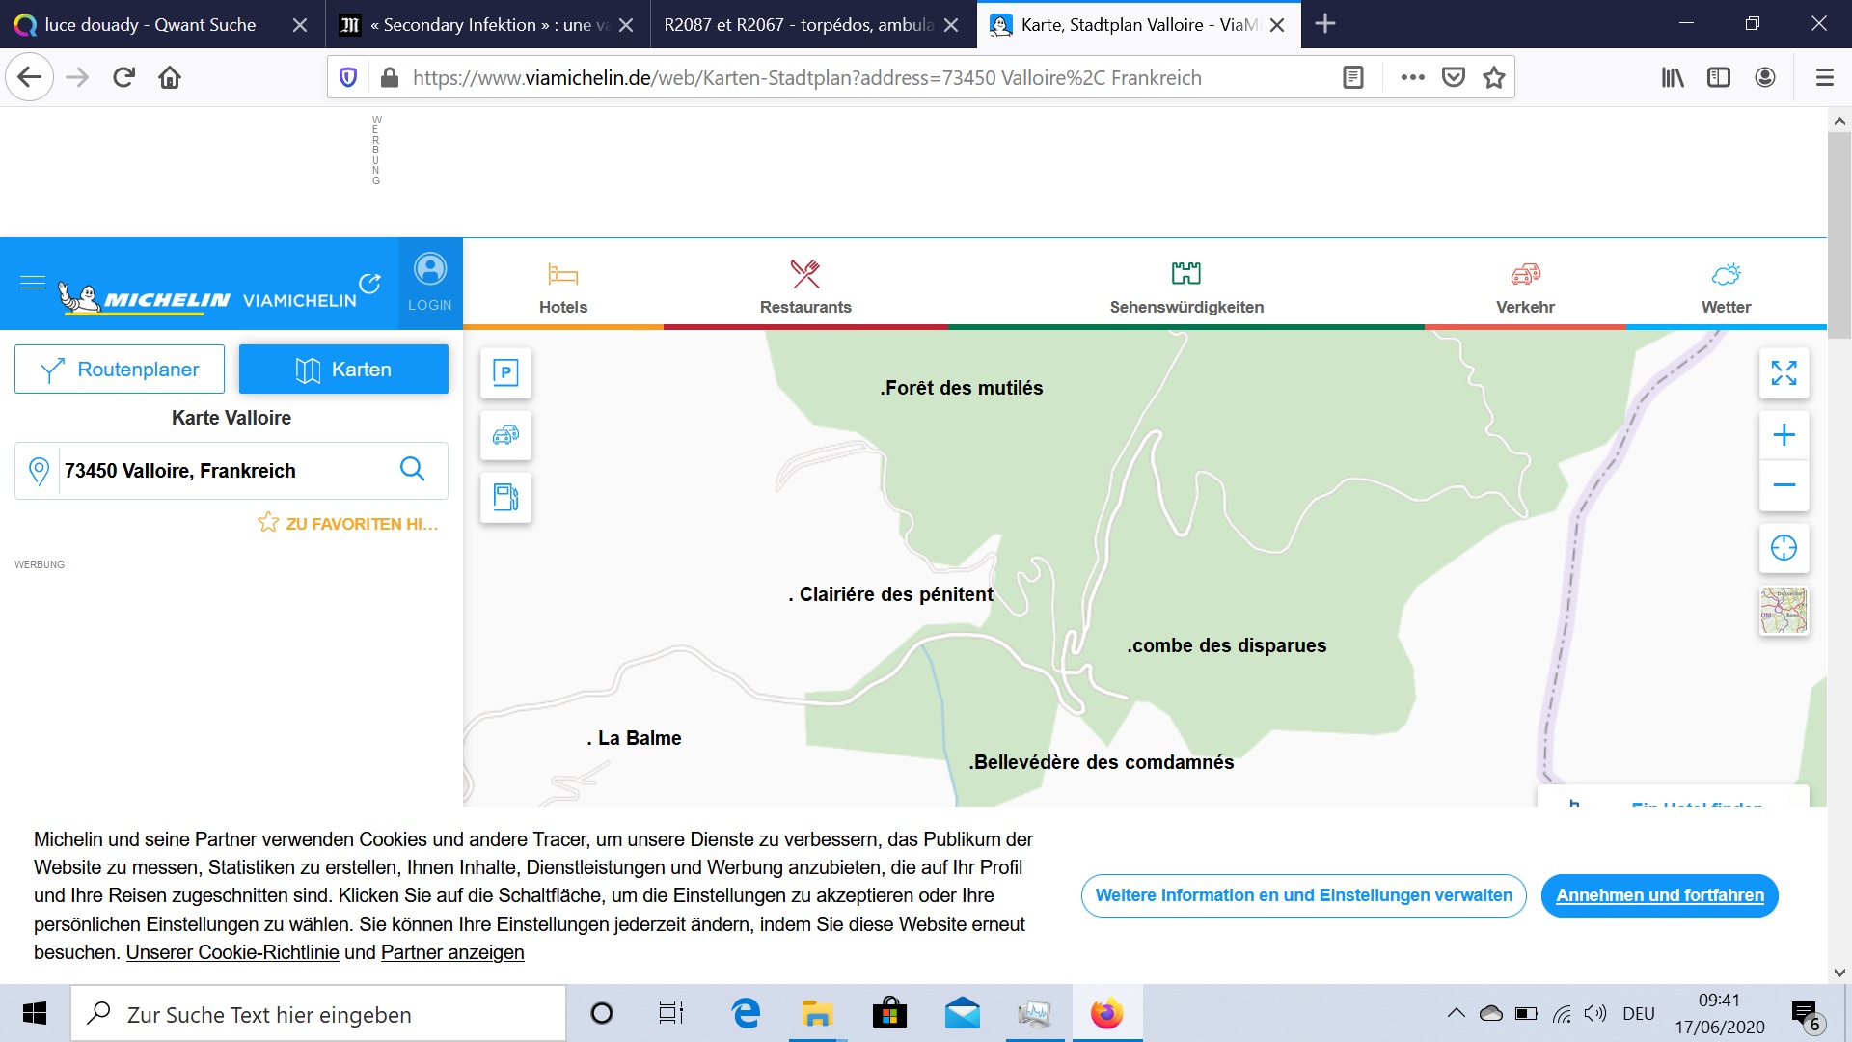Open the Hotels tab
The height and width of the screenshot is (1042, 1852).
click(x=563, y=286)
